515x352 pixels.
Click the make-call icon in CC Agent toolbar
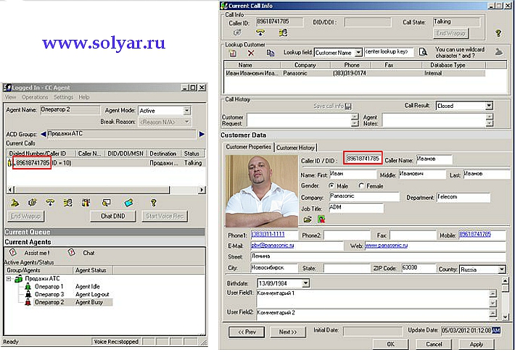15,203
